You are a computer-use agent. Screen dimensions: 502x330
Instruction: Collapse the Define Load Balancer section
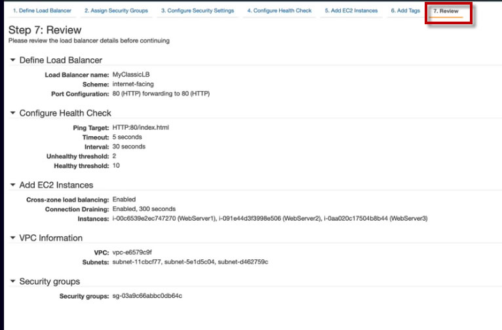coord(13,60)
